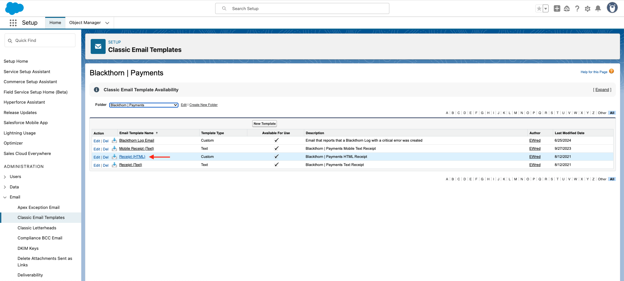Focus the Search Setup field
Image resolution: width=624 pixels, height=281 pixels.
click(x=302, y=8)
